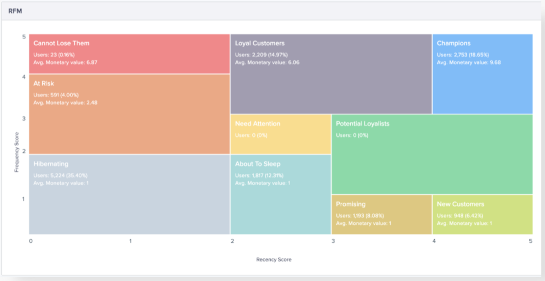
Task: Select the Potential Loyalists segment
Action: 431,152
